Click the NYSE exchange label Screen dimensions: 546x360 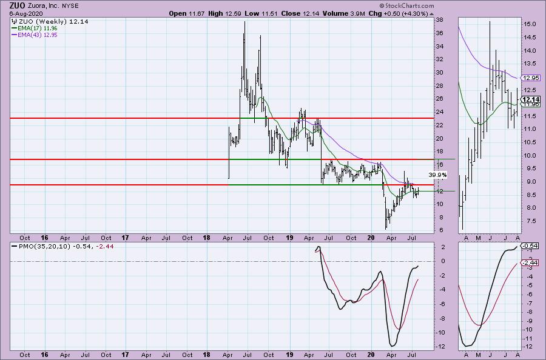[70, 6]
